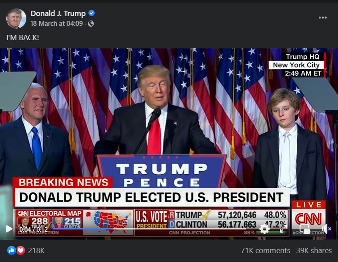View the 39K shares list

coord(314,250)
